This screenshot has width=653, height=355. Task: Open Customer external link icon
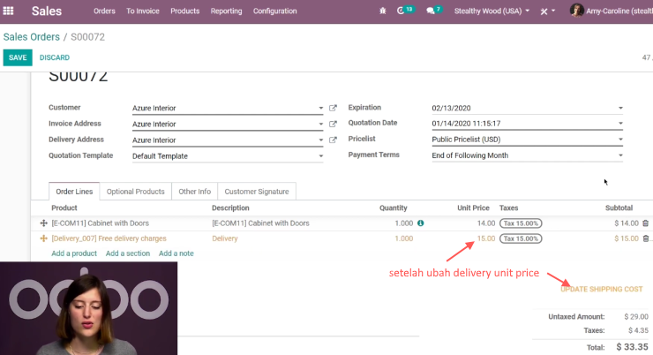coord(333,108)
